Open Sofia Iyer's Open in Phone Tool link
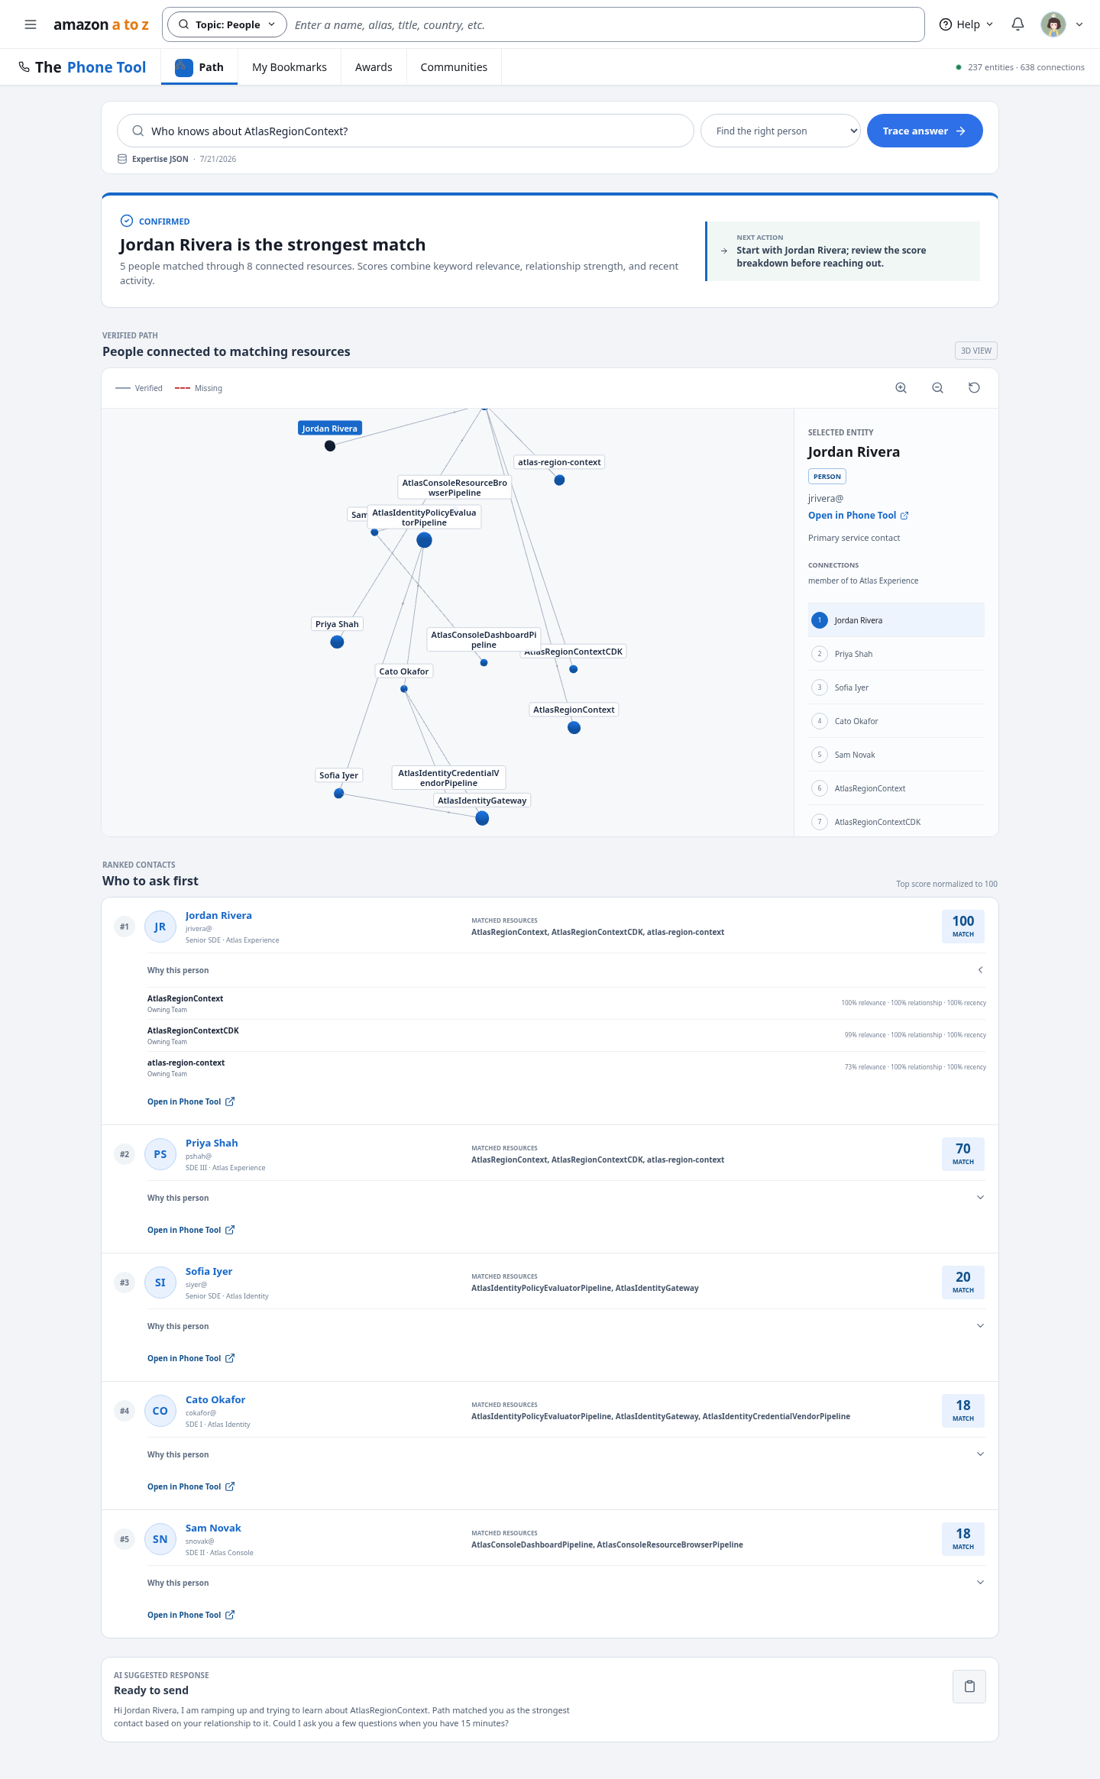Image resolution: width=1100 pixels, height=1779 pixels. 191,1358
